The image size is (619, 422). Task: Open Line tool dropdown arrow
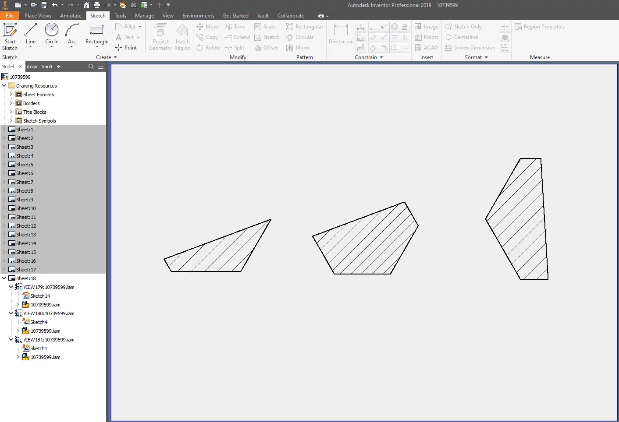coord(31,46)
